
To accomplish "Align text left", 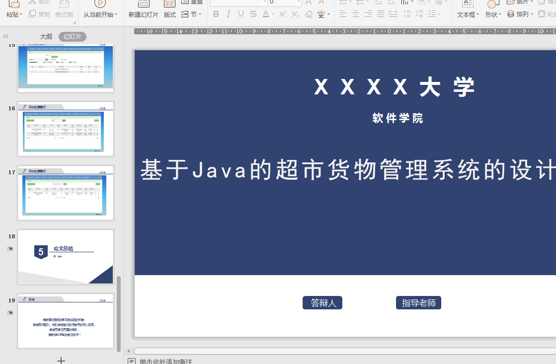I will [x=343, y=14].
